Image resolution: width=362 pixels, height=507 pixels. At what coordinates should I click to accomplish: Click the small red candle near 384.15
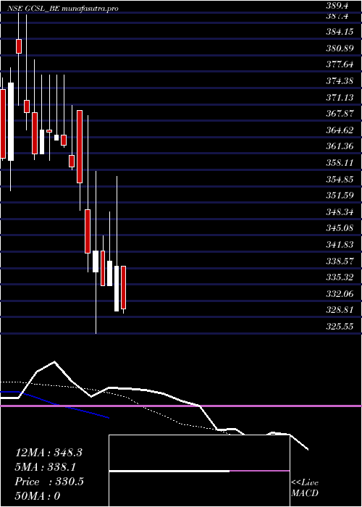click(x=19, y=46)
